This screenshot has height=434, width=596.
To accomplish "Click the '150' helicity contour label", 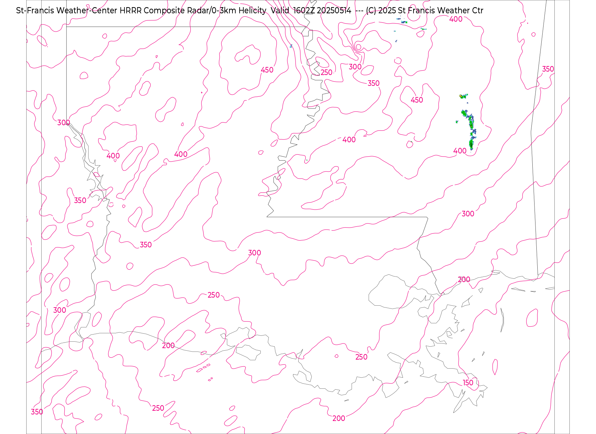I will (468, 383).
